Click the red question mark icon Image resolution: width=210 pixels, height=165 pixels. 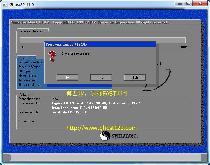(x=52, y=56)
